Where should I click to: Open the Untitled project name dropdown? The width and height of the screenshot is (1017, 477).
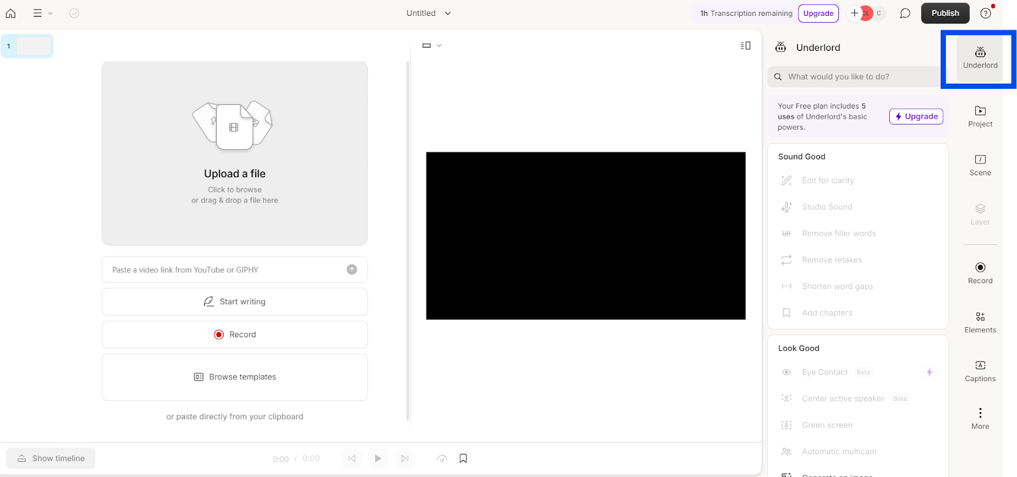coord(429,13)
